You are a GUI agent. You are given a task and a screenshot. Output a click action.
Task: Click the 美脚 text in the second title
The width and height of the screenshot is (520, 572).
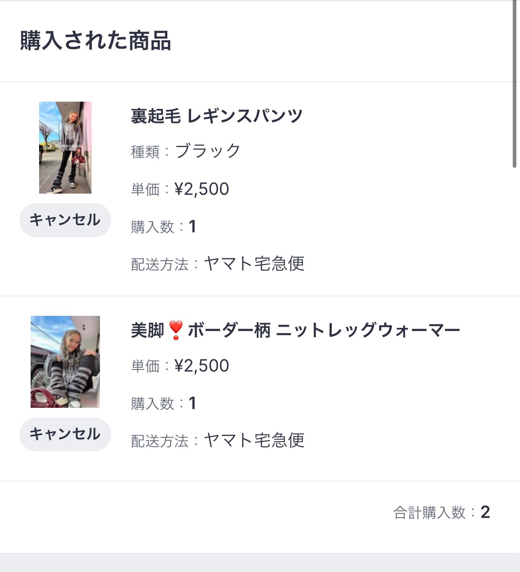coord(148,330)
